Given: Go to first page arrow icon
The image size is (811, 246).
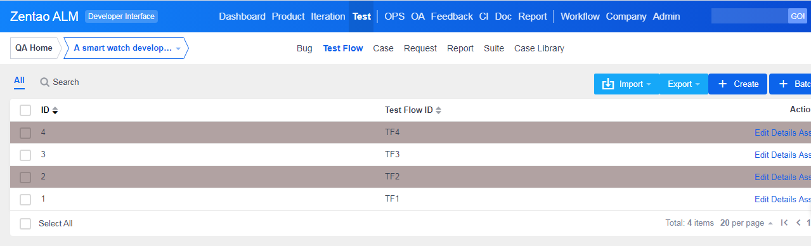Looking at the screenshot, I should click(784, 223).
